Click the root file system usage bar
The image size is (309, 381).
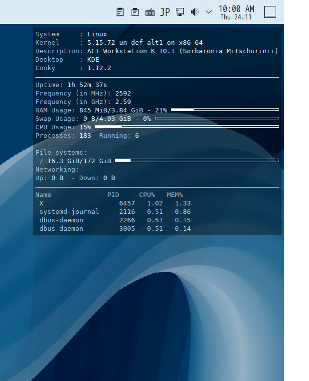(x=197, y=160)
